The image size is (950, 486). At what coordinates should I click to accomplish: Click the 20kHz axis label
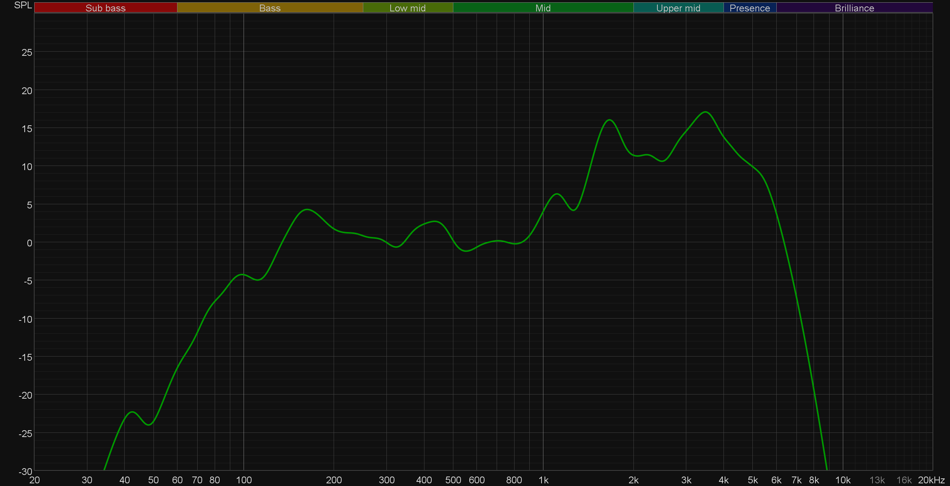(931, 480)
